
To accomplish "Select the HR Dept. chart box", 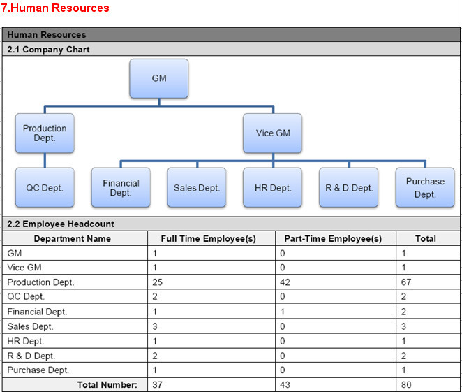I will 273,187.
